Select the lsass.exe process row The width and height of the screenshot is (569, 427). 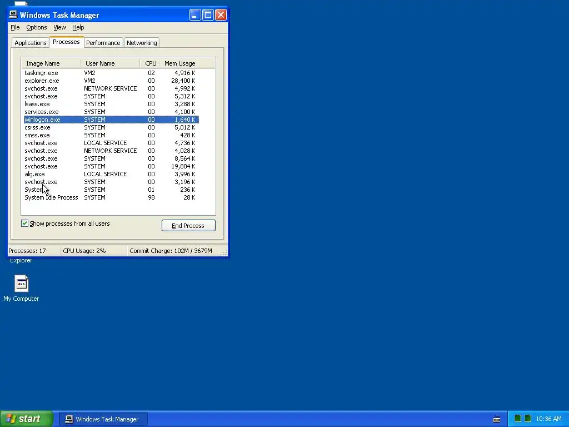point(111,104)
